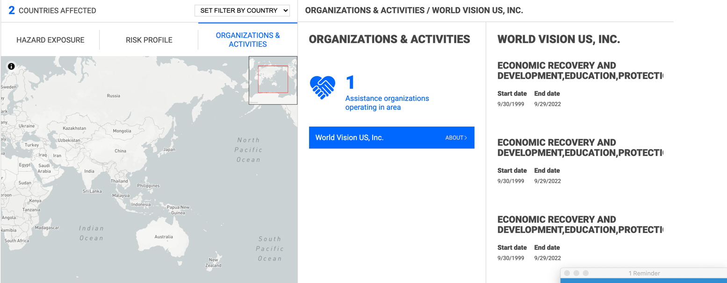Click the Uzbekistan label on the map

pos(69,140)
